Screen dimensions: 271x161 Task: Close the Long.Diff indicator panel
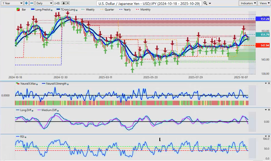(x=269, y=110)
